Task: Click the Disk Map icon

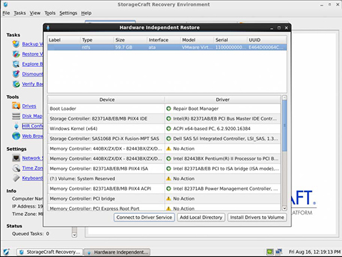Action: tap(16, 116)
